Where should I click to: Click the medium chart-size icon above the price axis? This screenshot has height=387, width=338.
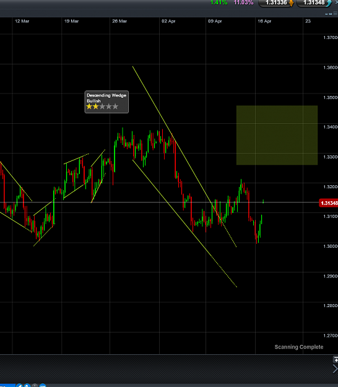pos(331,14)
